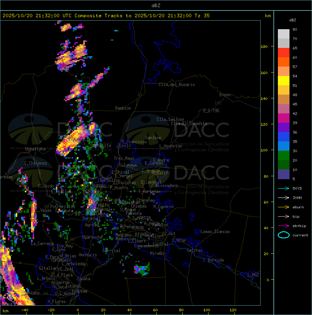Image resolution: width=312 pixels, height=315 pixels.
Task: Pick the dark orange swatch between 60 and 57
Action: [x=283, y=62]
